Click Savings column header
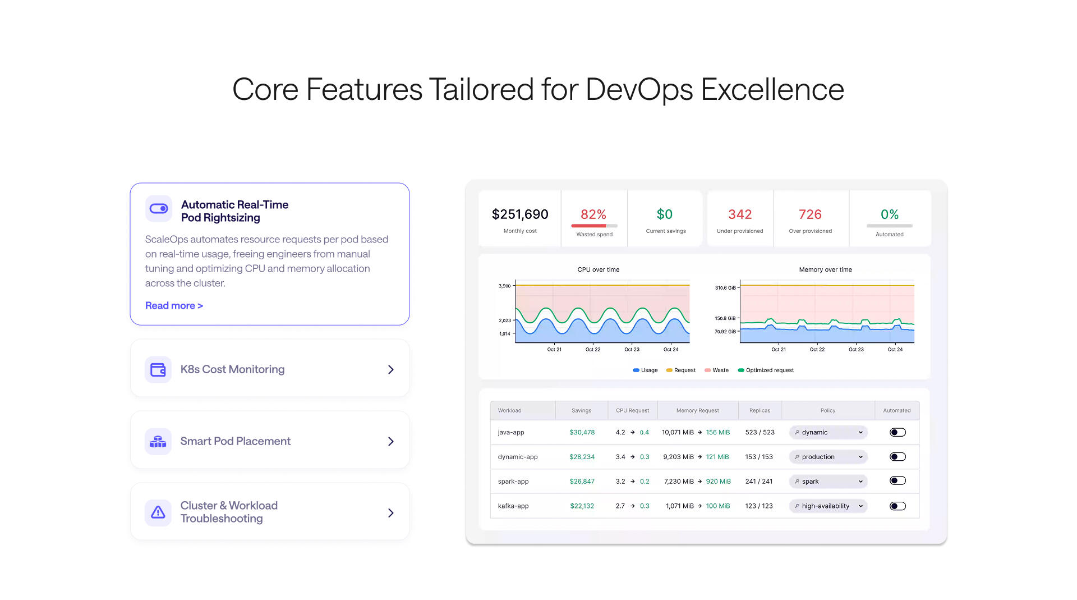Image resolution: width=1077 pixels, height=600 pixels. 581,411
